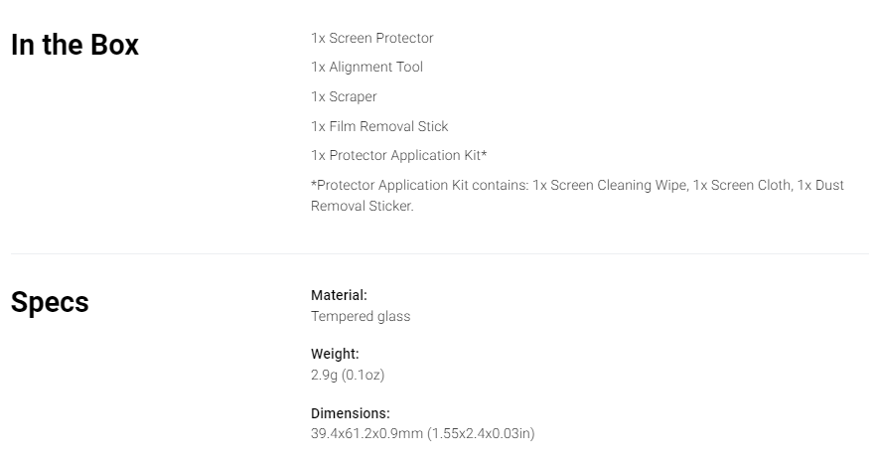Click the horizontal divider above Specs

coord(440,254)
